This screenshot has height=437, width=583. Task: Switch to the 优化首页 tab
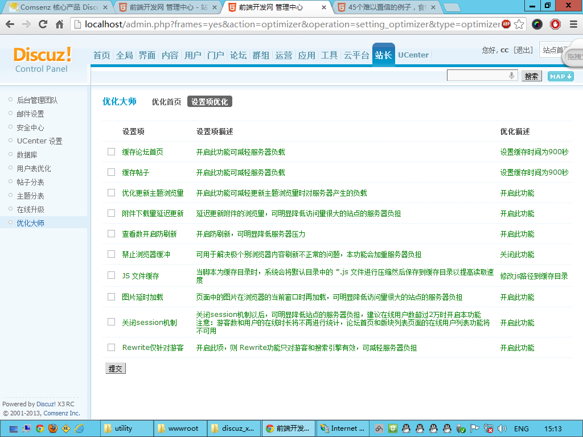pyautogui.click(x=166, y=102)
